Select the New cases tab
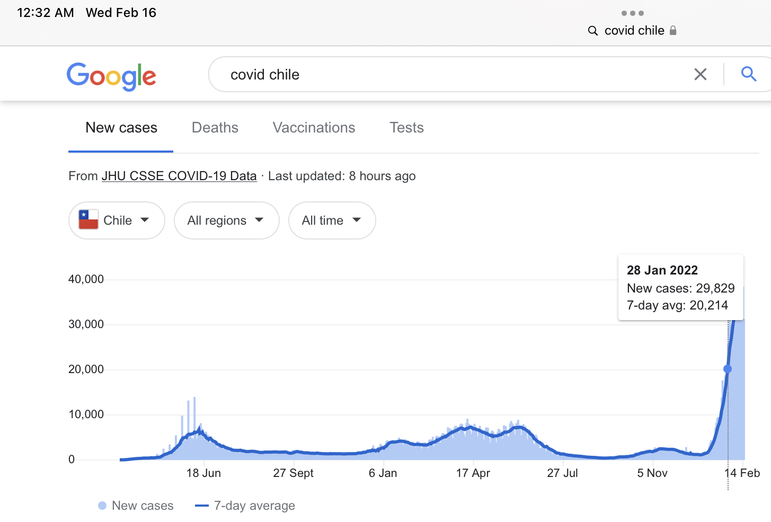Screen dimensions: 771x522 coord(121,128)
